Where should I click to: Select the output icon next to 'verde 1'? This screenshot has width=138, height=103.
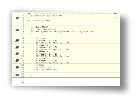[17, 60]
